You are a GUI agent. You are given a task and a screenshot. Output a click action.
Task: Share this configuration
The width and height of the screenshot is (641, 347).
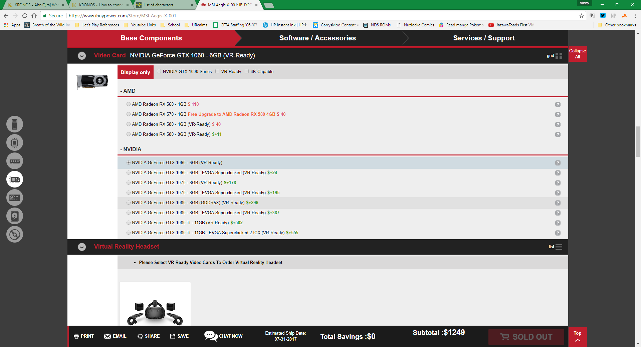pyautogui.click(x=149, y=336)
